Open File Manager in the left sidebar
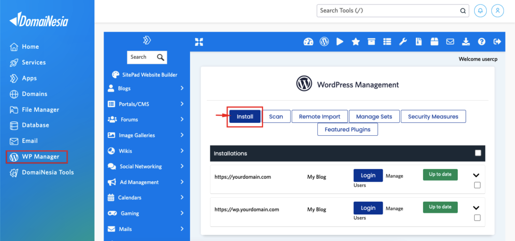The width and height of the screenshot is (515, 241). click(34, 110)
